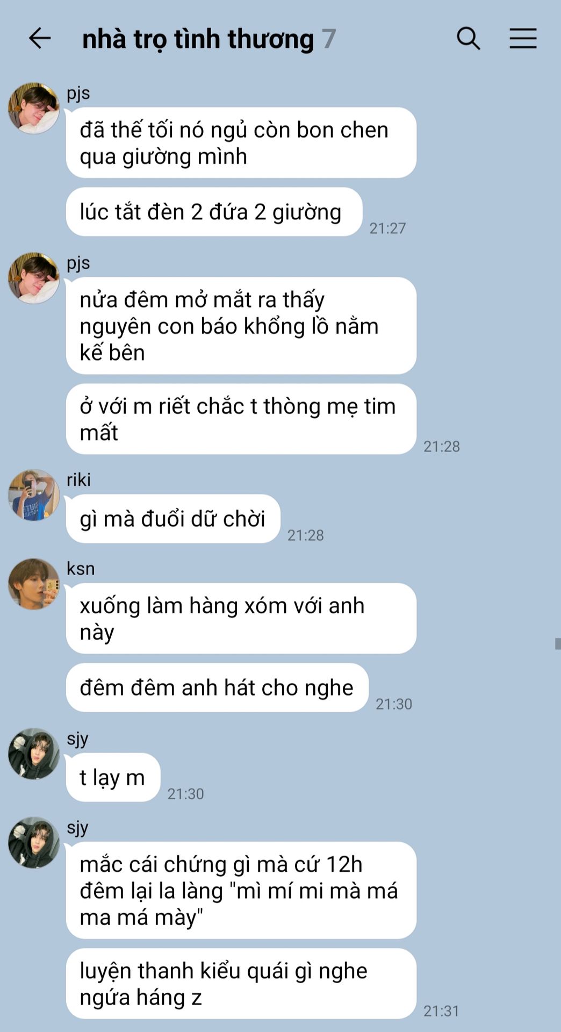Screen dimensions: 561x1032
Task: Tap message 'đêm đêm anh hát cho nghe'
Action: [217, 687]
